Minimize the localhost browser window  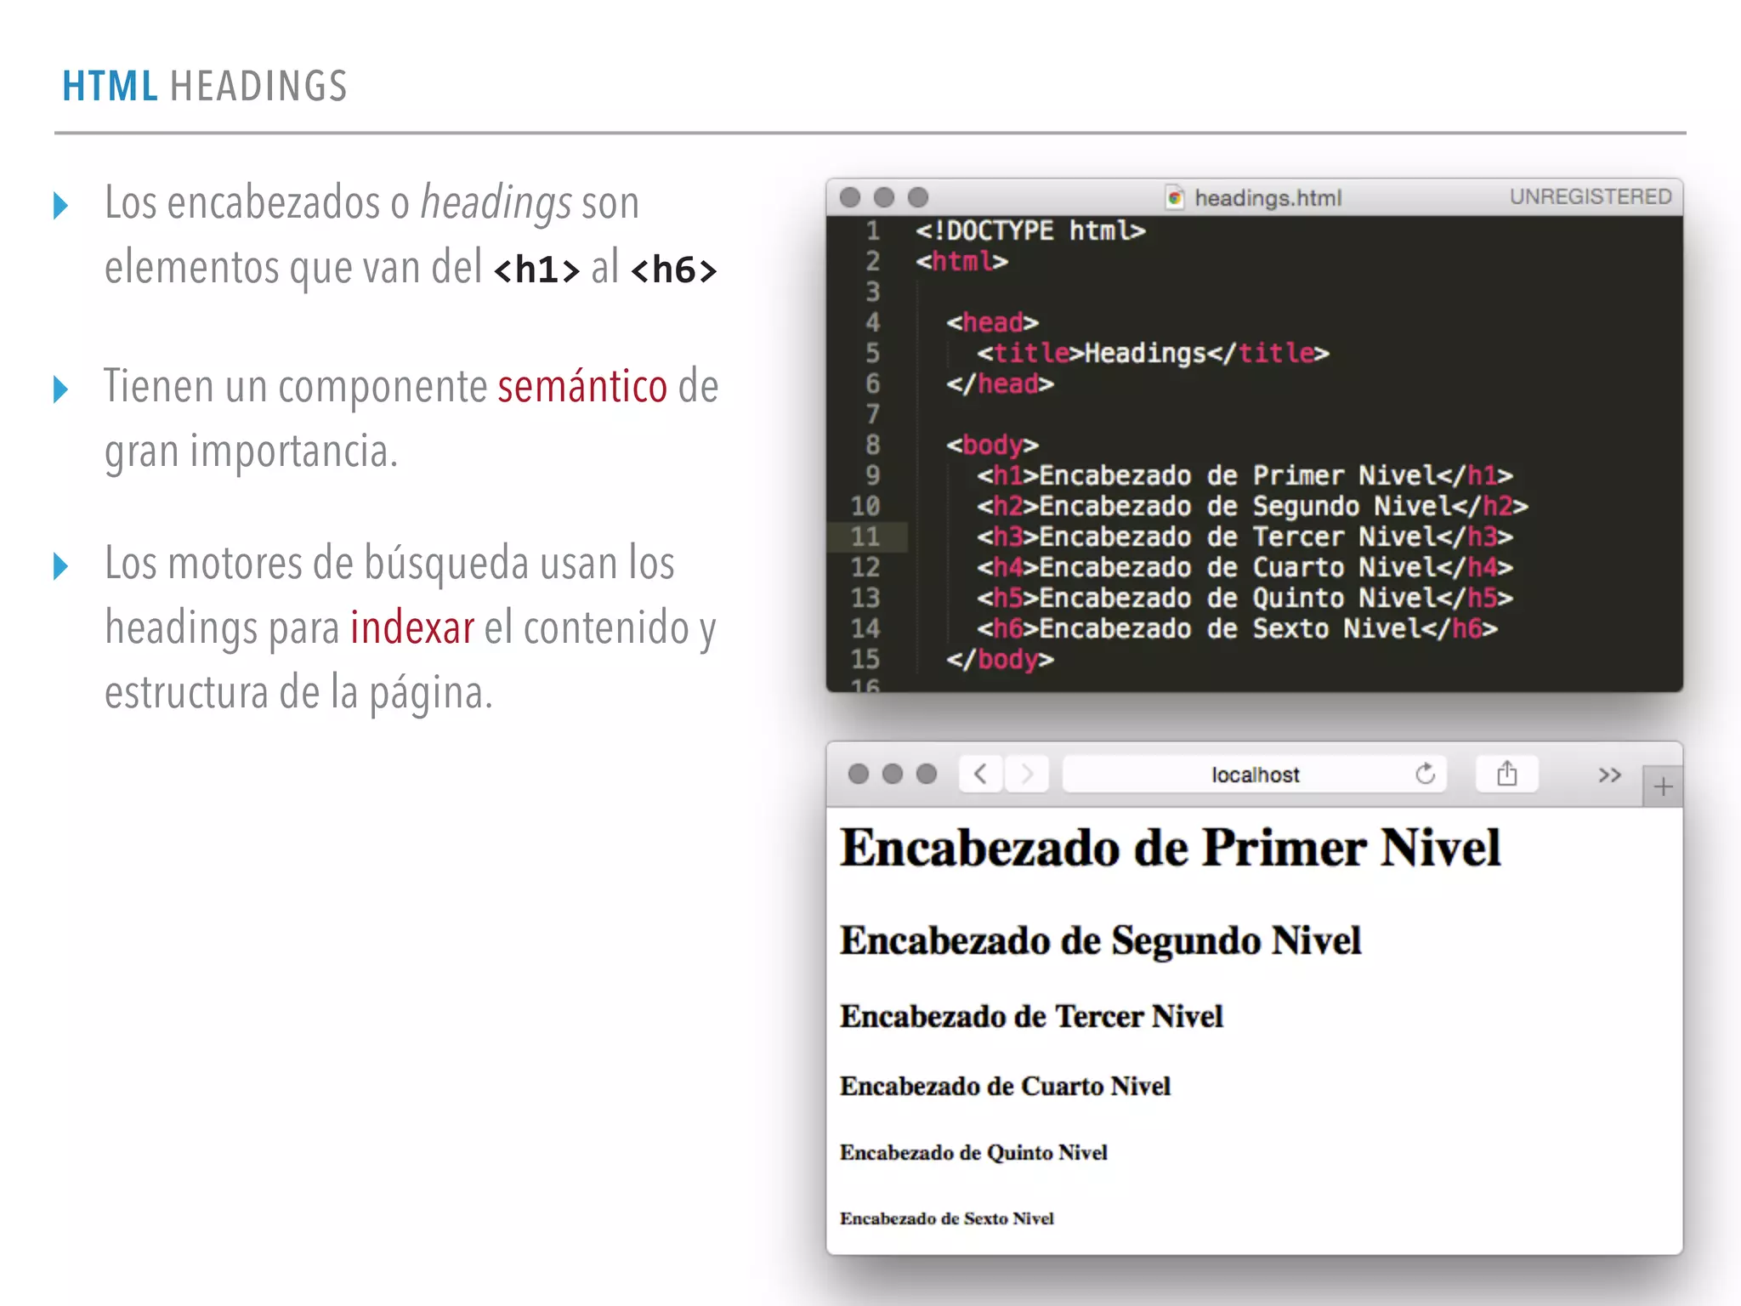(x=893, y=774)
